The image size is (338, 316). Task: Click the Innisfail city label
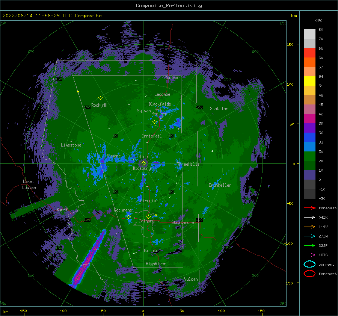click(152, 136)
